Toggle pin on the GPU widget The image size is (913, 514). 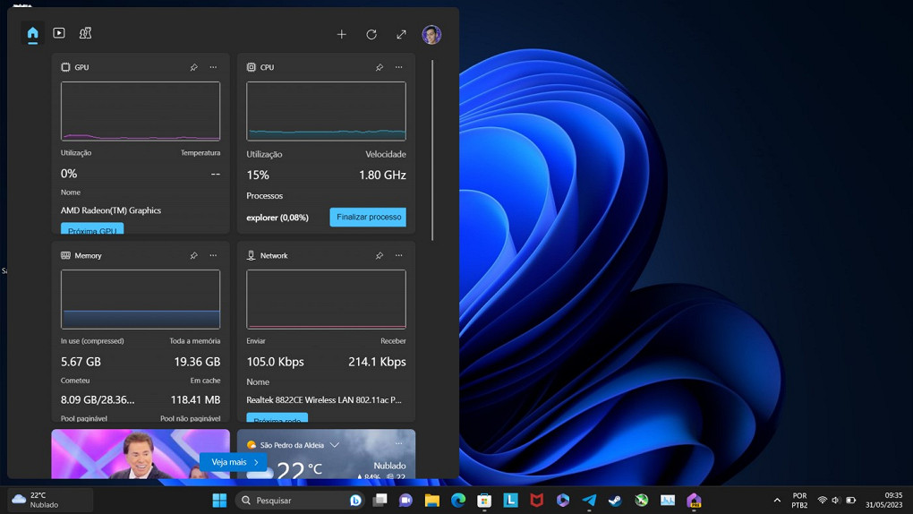(193, 67)
